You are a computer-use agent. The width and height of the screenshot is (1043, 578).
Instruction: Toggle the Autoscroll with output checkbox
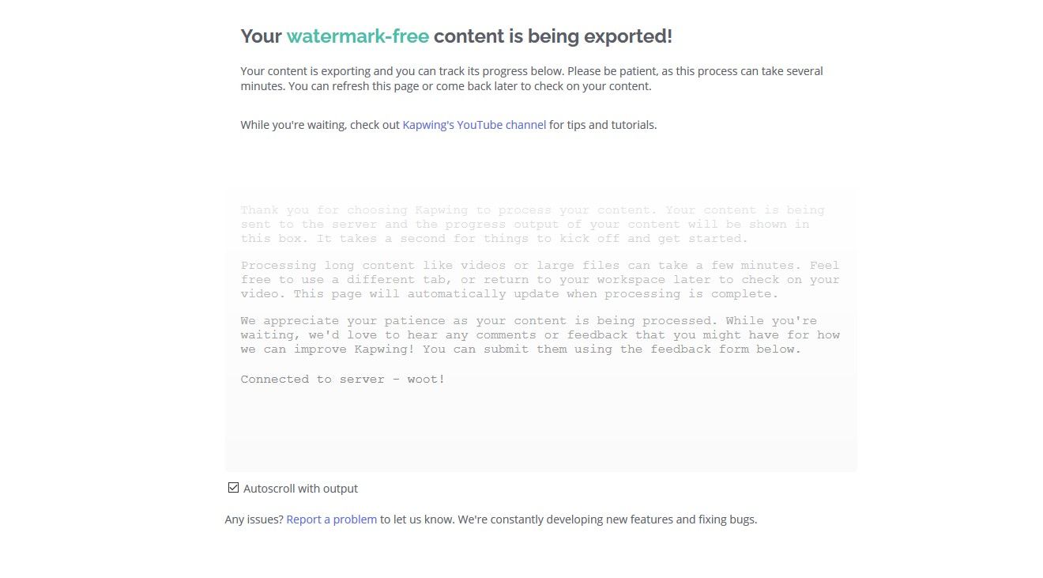click(x=233, y=488)
